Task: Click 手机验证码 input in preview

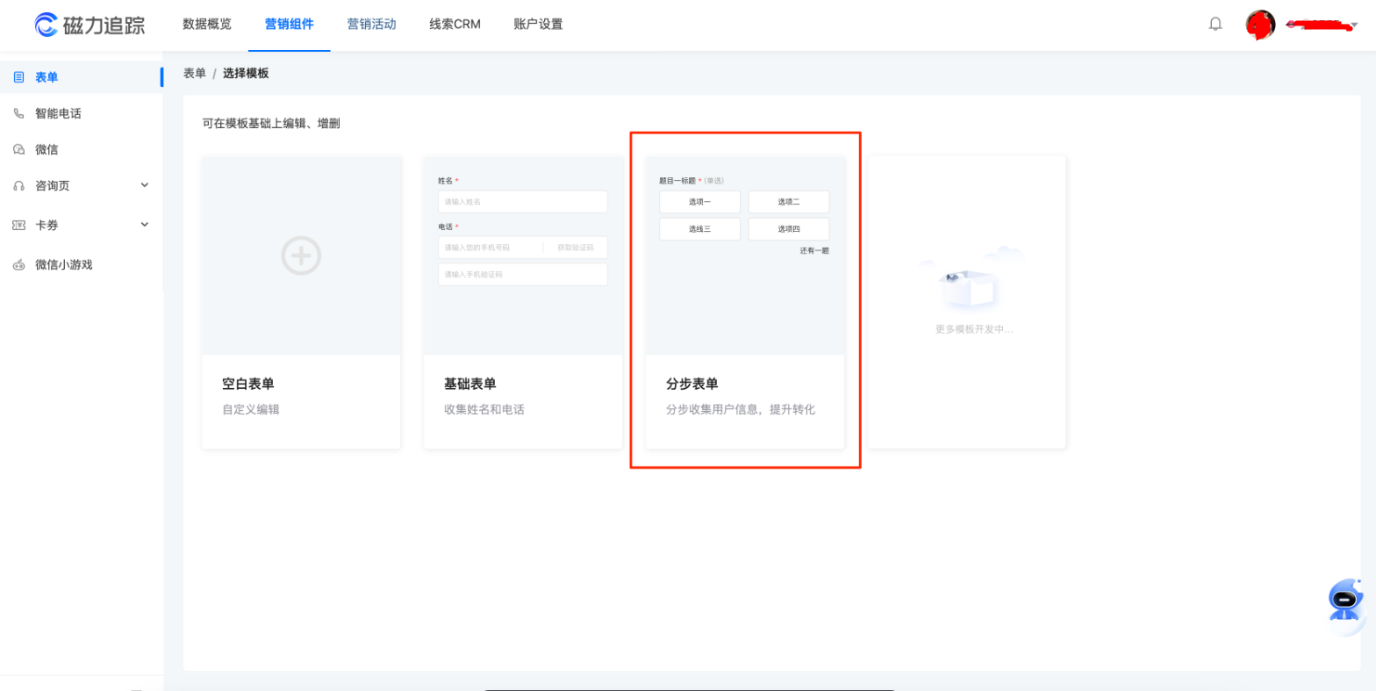Action: [523, 274]
